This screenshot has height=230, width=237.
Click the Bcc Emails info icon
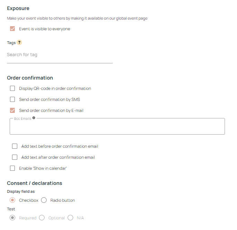point(34,118)
